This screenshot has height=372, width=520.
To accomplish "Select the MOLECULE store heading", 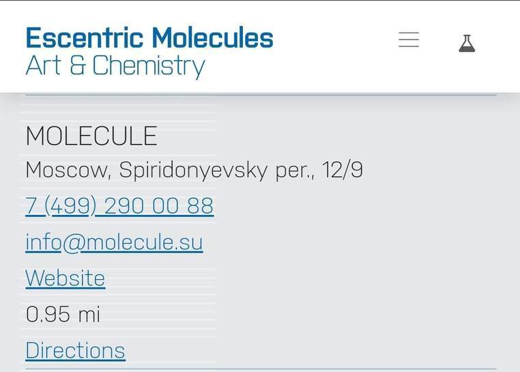I will click(x=91, y=137).
